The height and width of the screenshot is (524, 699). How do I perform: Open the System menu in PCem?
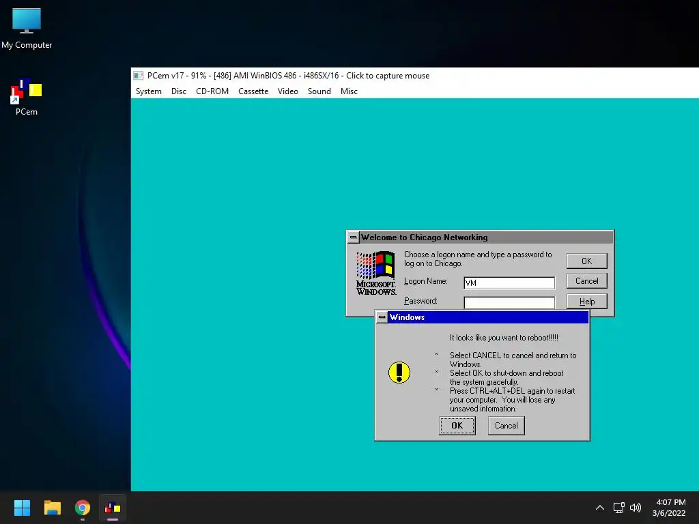(148, 91)
